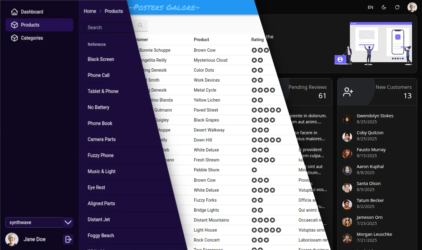Click the logout icon beside Jane Doe
Image resolution: width=422 pixels, height=250 pixels.
pyautogui.click(x=68, y=239)
